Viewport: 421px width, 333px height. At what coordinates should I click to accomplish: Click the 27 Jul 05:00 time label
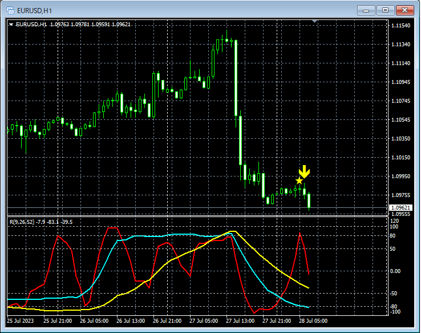204,321
